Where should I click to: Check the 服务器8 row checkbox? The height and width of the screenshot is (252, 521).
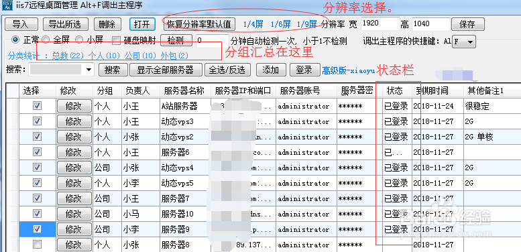pyautogui.click(x=38, y=245)
